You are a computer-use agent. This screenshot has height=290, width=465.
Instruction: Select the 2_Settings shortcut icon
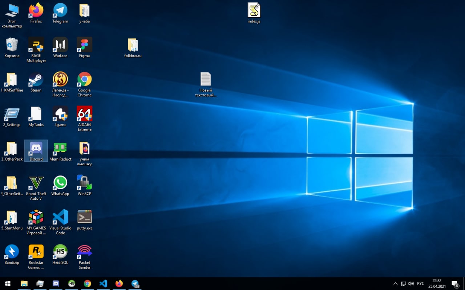point(12,117)
